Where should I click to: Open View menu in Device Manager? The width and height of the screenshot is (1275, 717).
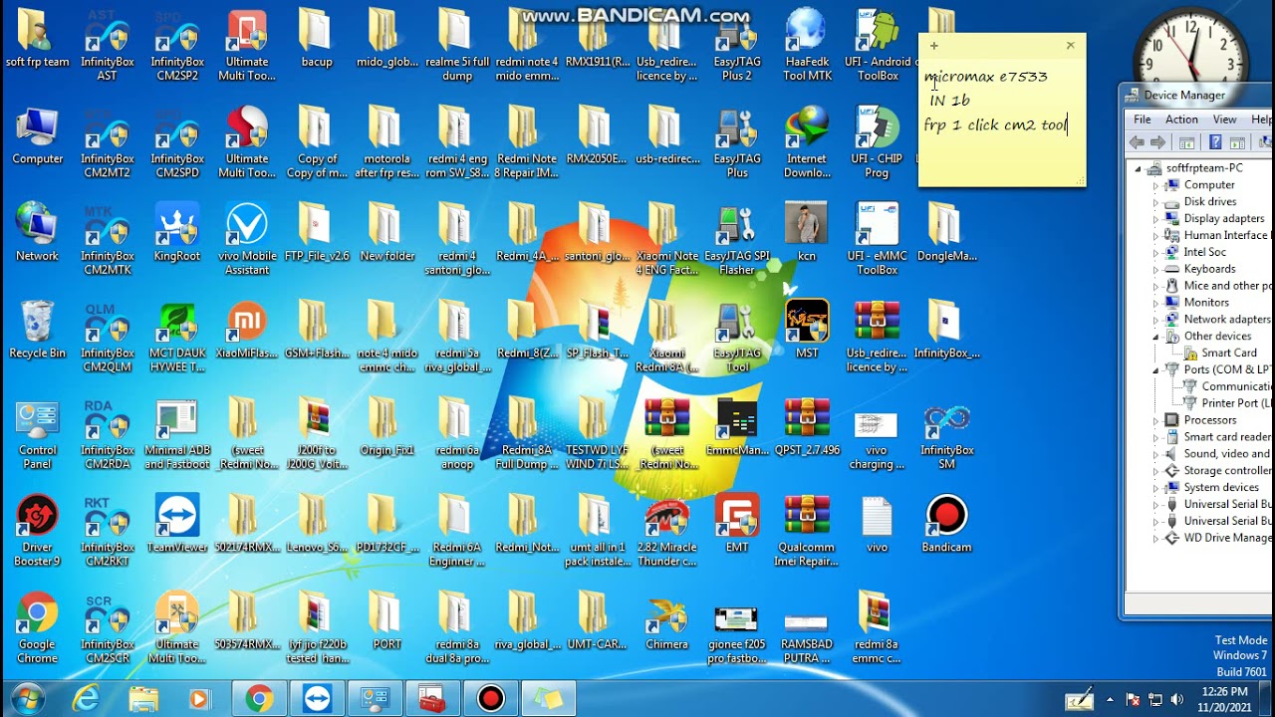[x=1224, y=119]
